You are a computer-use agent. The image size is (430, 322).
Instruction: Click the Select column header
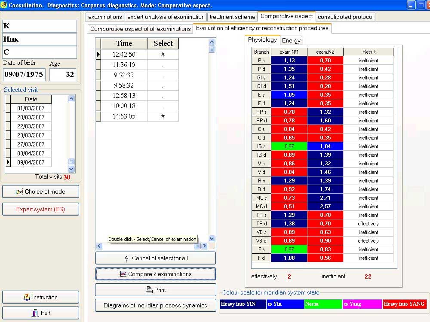(163, 43)
